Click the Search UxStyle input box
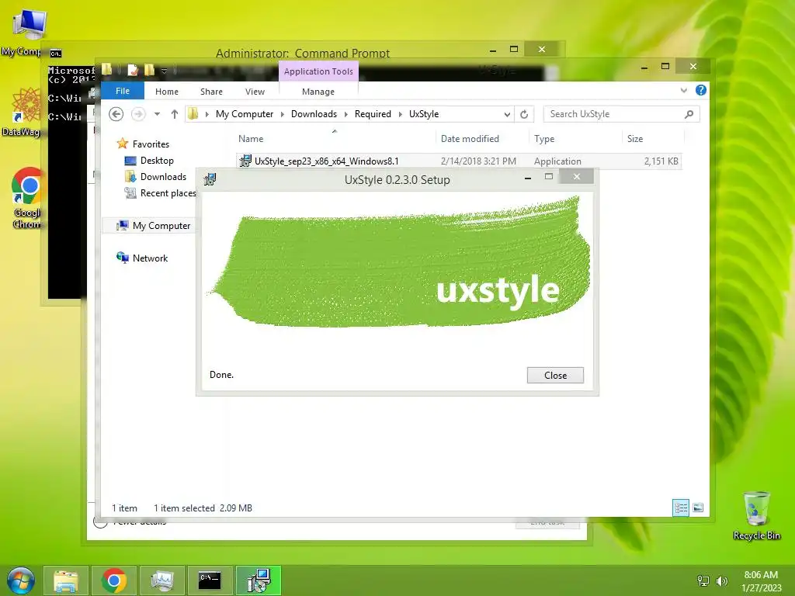The width and height of the screenshot is (795, 596). pos(613,114)
